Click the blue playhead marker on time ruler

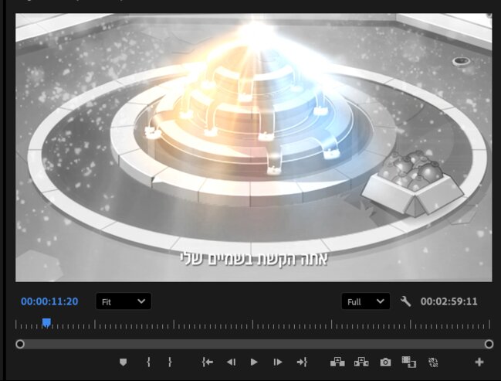coord(46,323)
